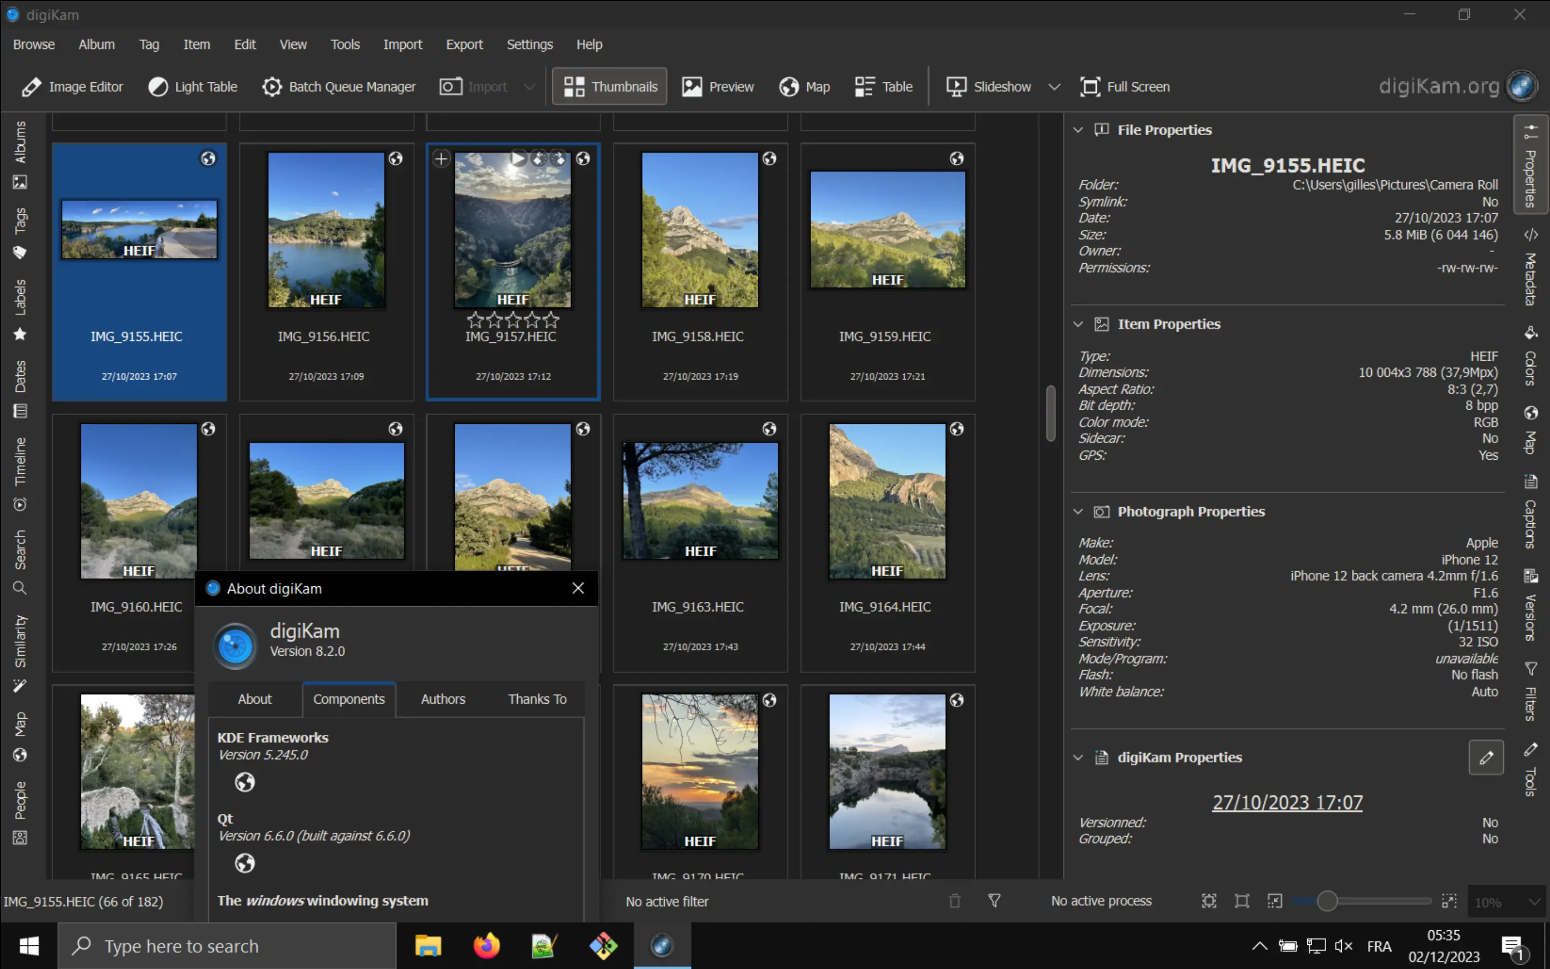Click the 27/10/2023 17:07 date link
1550x969 pixels.
pyautogui.click(x=1287, y=802)
